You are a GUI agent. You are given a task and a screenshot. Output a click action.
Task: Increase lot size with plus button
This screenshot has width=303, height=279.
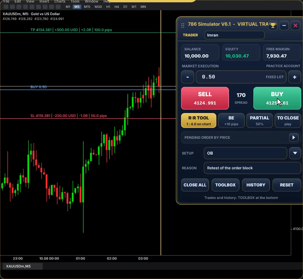coord(295,77)
